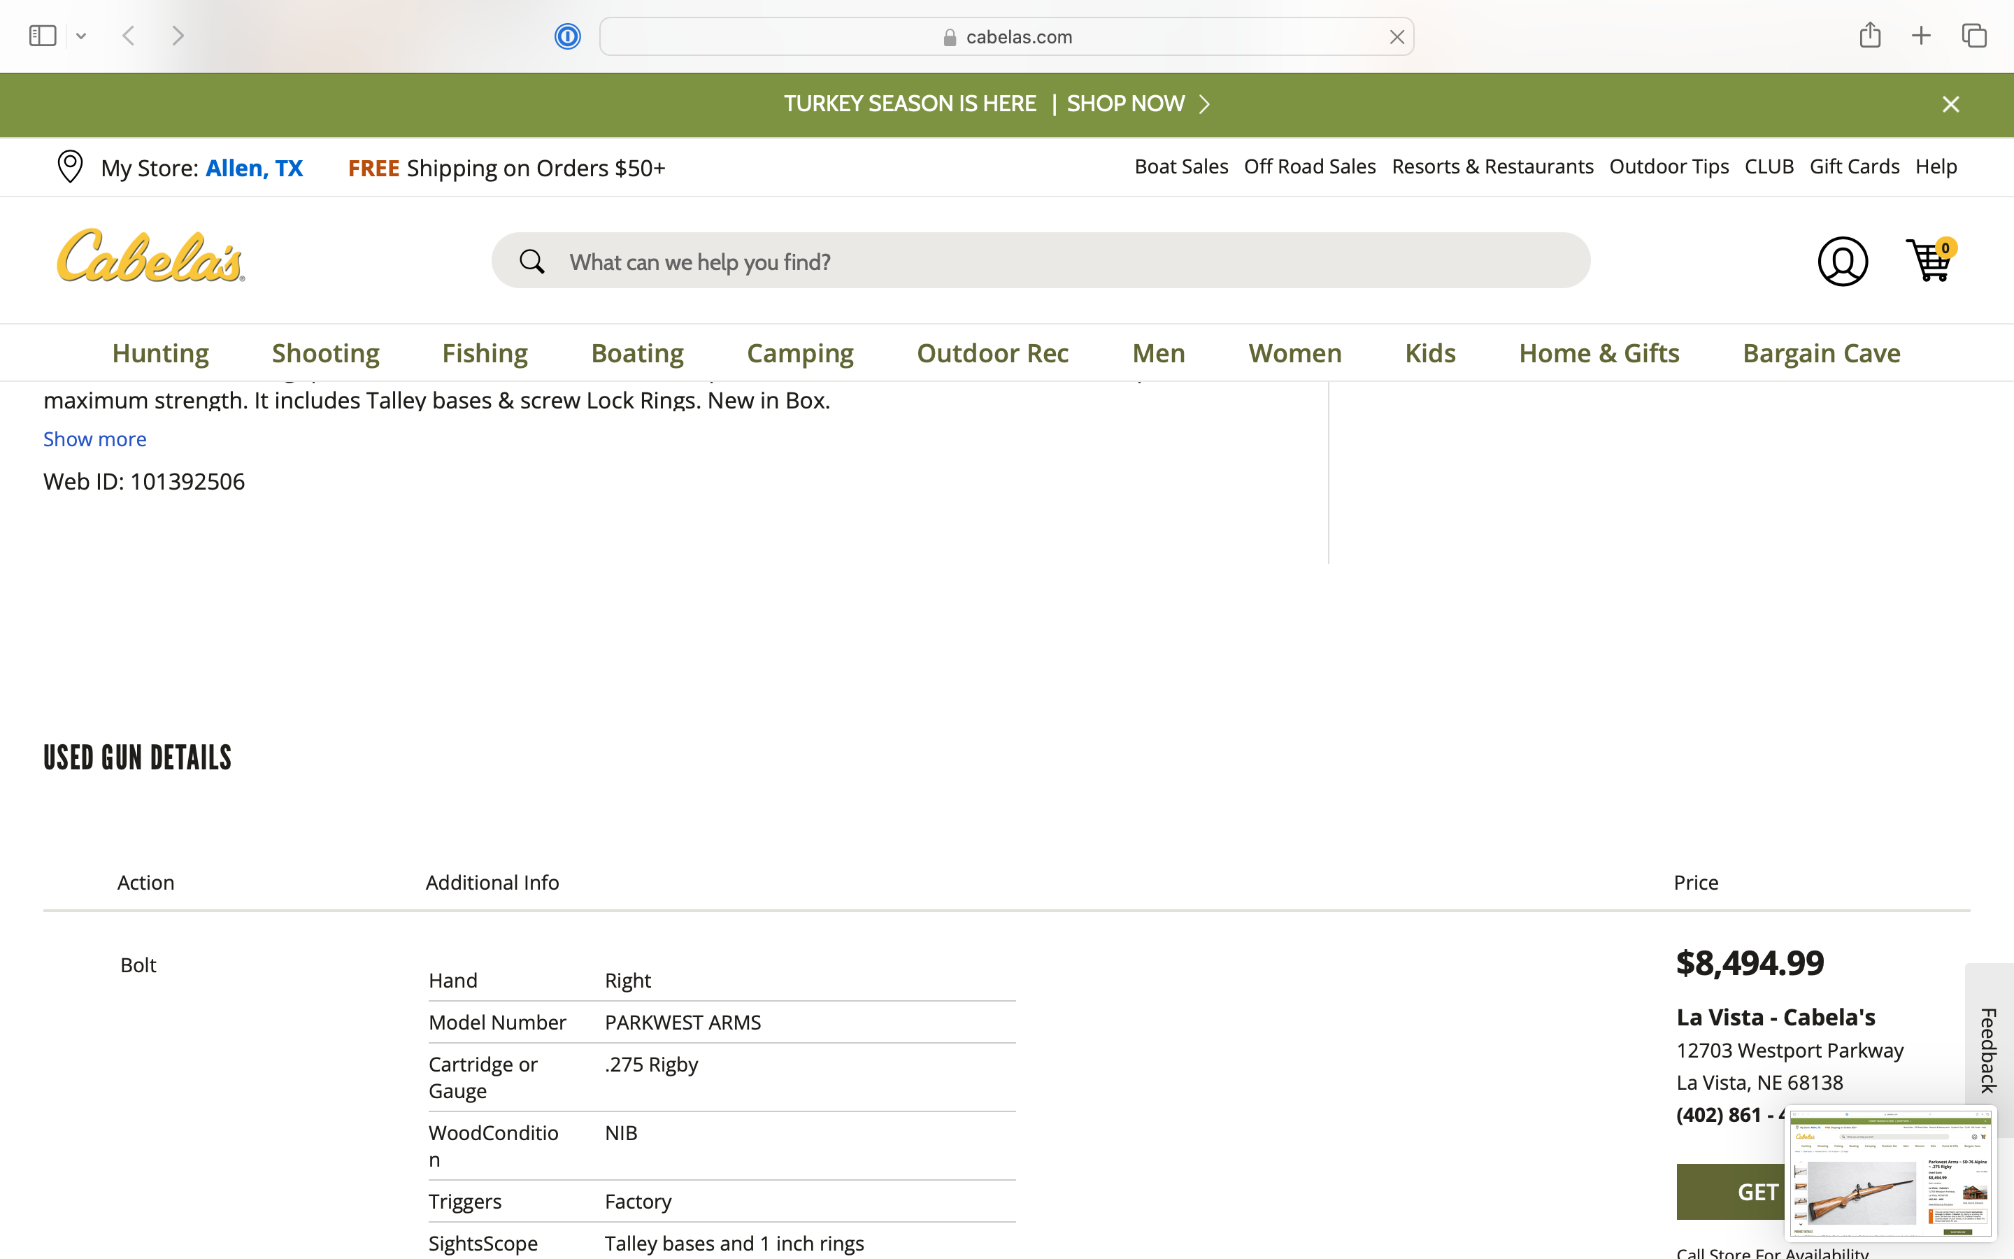Show the tab overview icon
The width and height of the screenshot is (2014, 1259).
1974,36
